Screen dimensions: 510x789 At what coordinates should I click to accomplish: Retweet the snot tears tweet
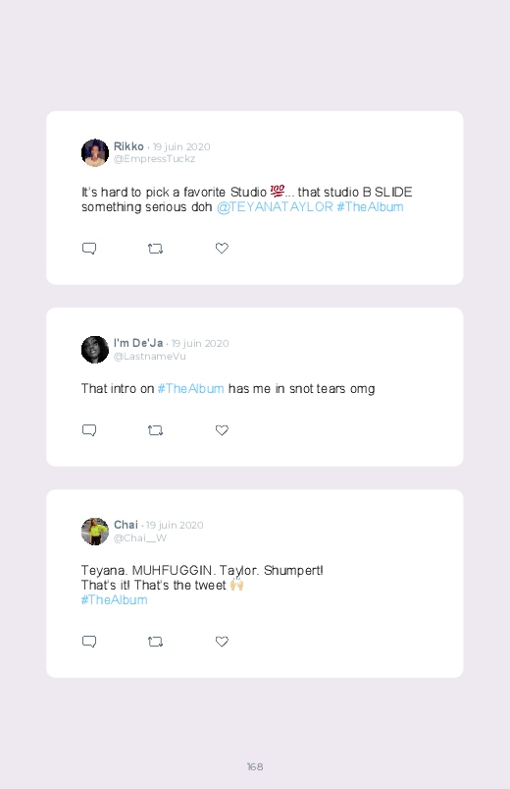pyautogui.click(x=155, y=430)
